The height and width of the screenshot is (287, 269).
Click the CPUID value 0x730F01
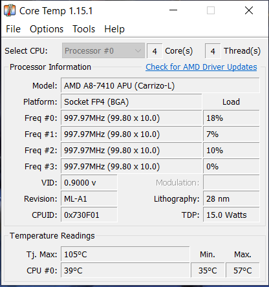89,215
